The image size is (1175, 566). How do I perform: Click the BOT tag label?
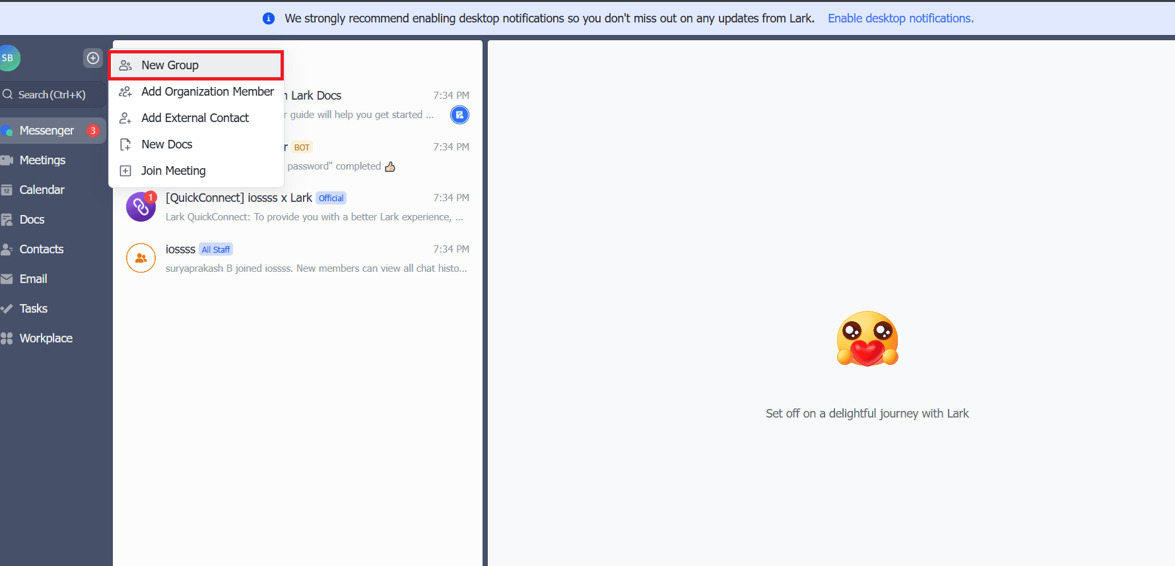pyautogui.click(x=302, y=147)
